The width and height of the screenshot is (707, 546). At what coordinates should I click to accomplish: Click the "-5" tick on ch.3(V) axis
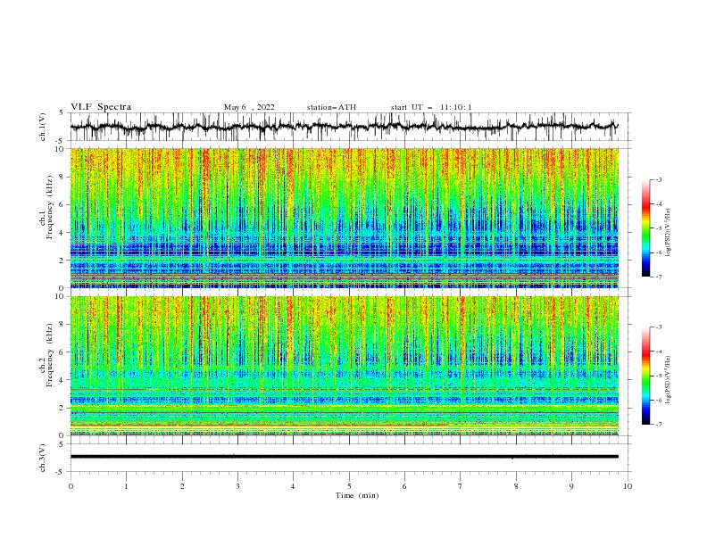(x=61, y=472)
